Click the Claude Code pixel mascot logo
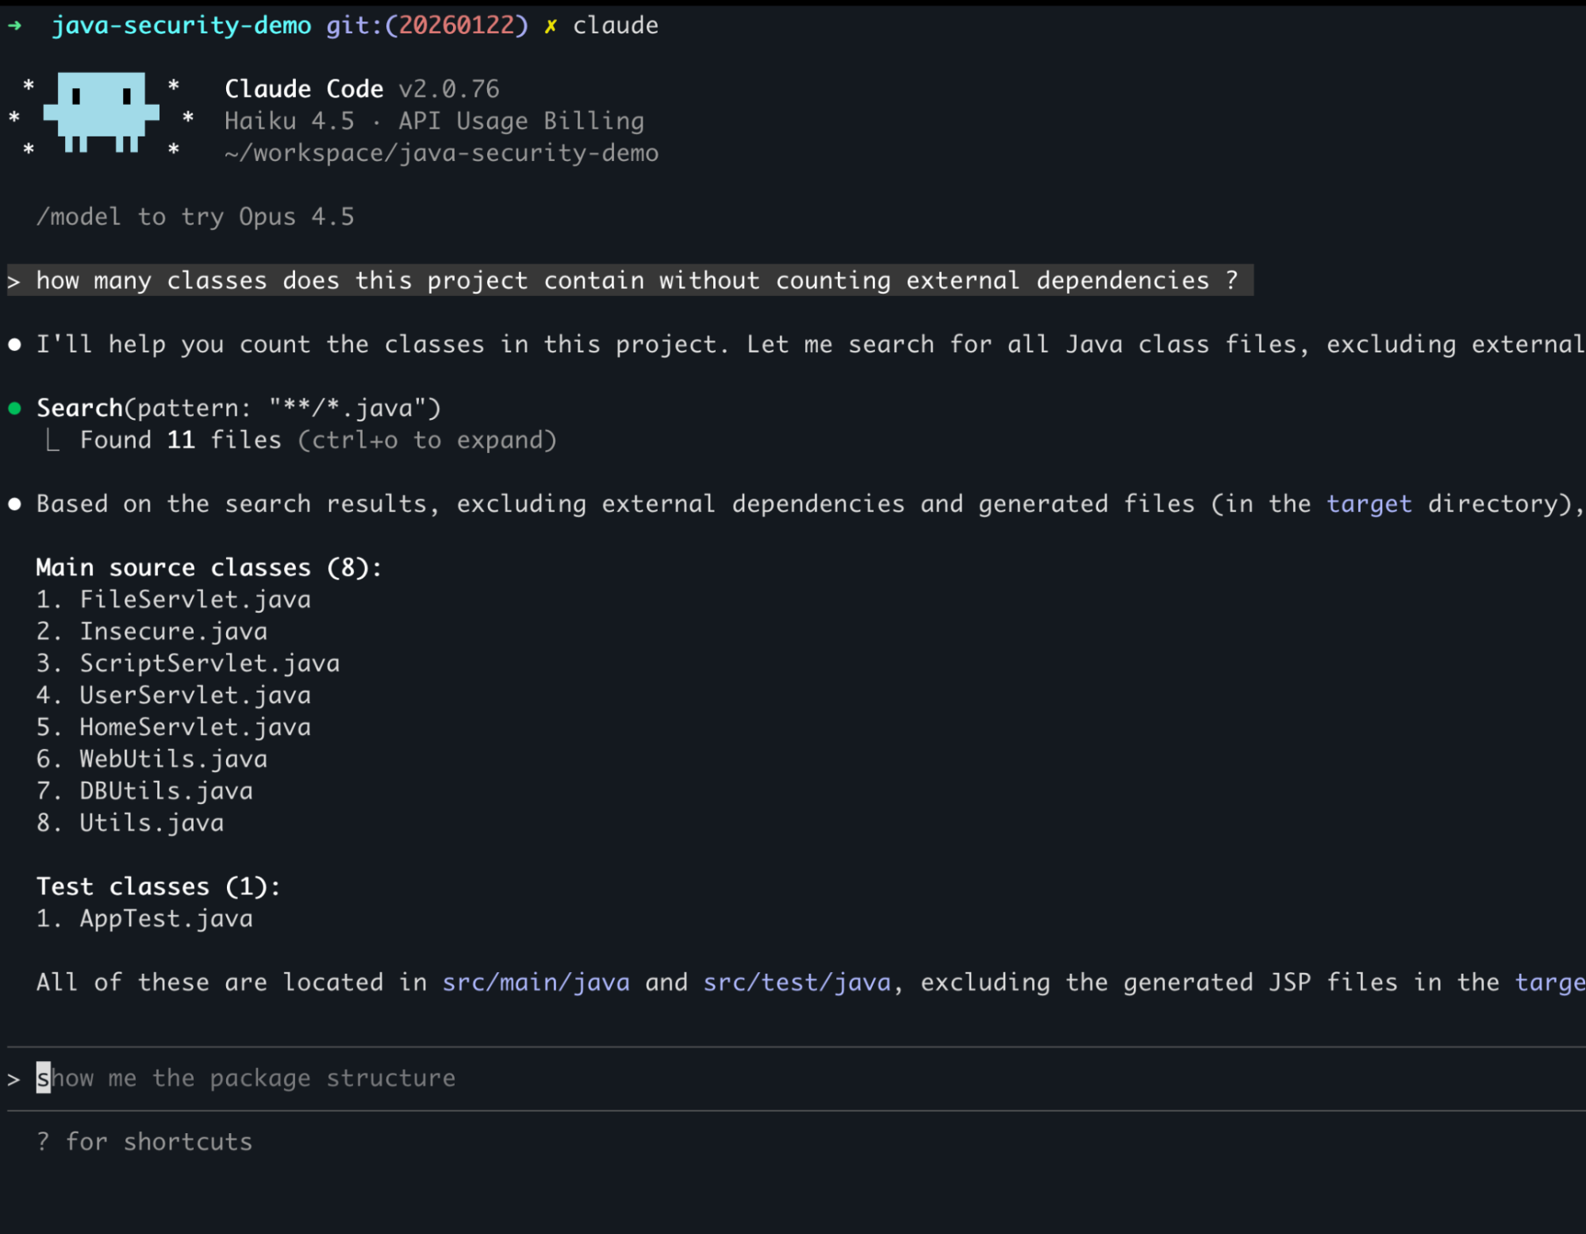 click(x=101, y=112)
